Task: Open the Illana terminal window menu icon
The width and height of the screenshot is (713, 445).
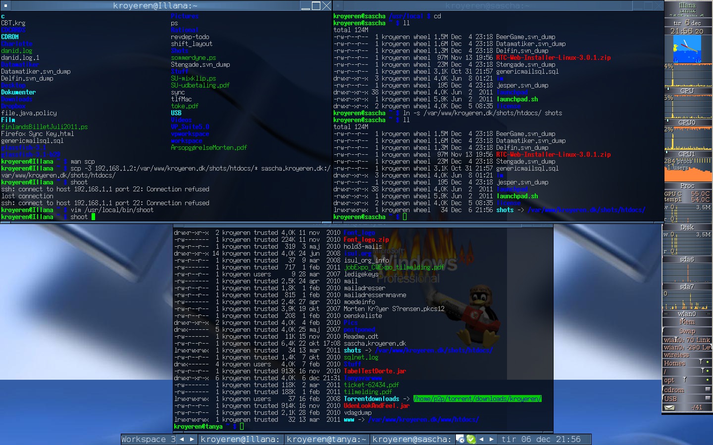Action: (6, 6)
